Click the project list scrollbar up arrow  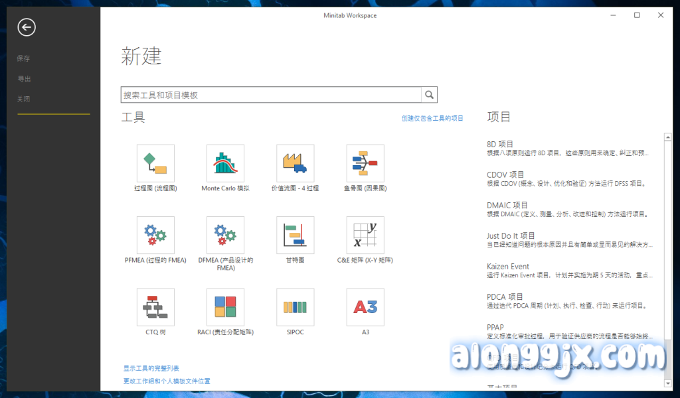click(668, 137)
